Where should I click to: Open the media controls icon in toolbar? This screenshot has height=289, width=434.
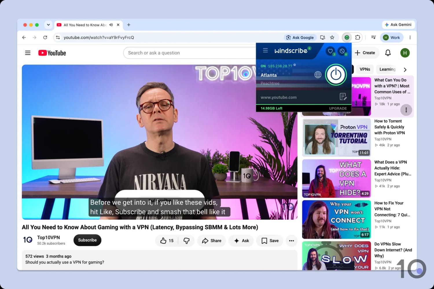(x=374, y=37)
